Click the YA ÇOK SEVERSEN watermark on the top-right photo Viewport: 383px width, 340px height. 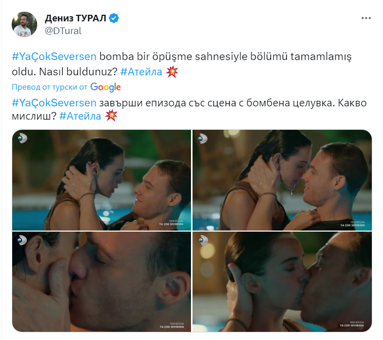[x=352, y=224]
